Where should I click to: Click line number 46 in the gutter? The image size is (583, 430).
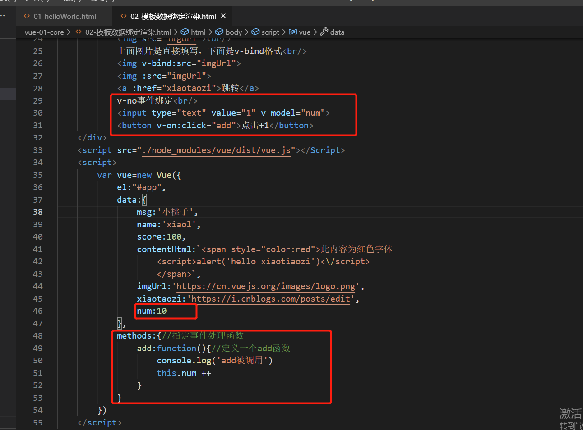pos(38,311)
